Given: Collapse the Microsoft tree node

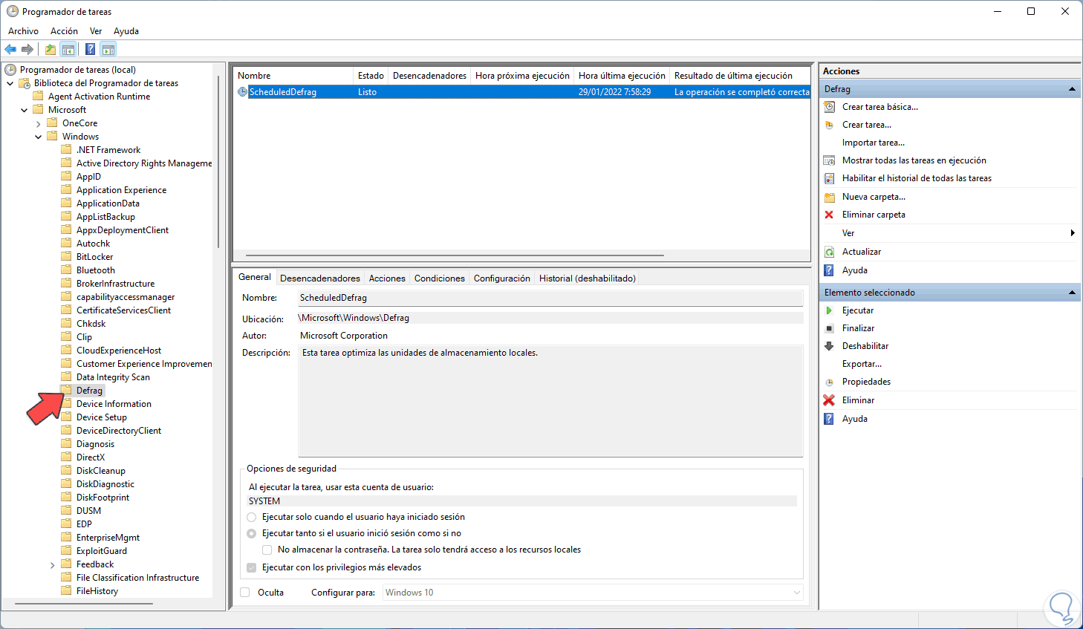Looking at the screenshot, I should pos(25,110).
